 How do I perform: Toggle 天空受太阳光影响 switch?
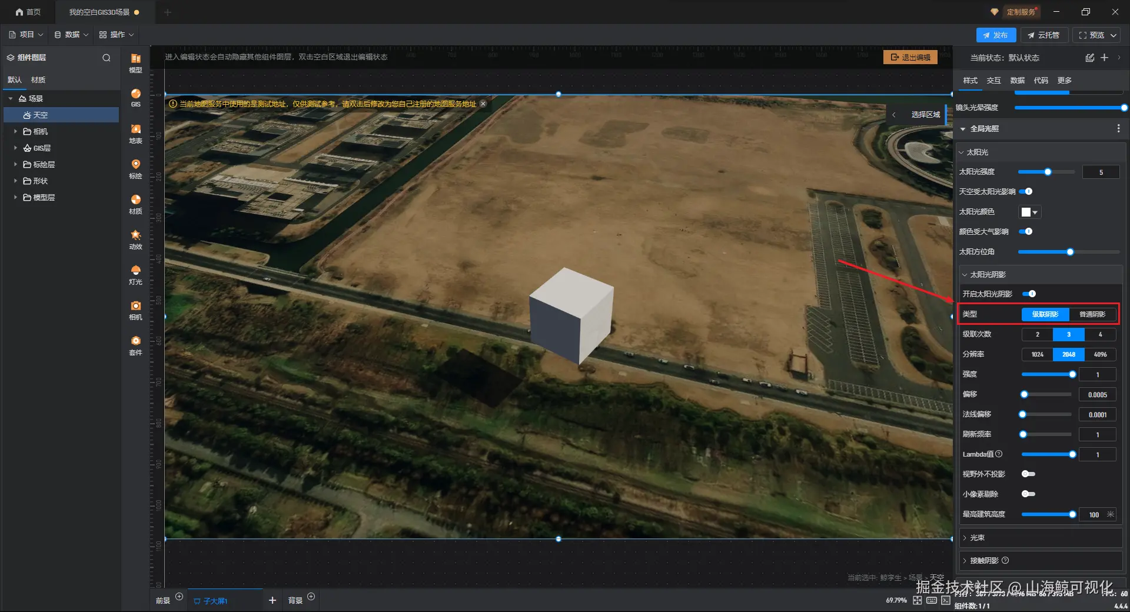pyautogui.click(x=1026, y=191)
